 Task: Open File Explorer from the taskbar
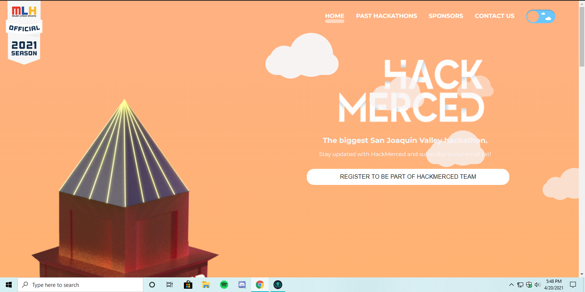pos(206,285)
